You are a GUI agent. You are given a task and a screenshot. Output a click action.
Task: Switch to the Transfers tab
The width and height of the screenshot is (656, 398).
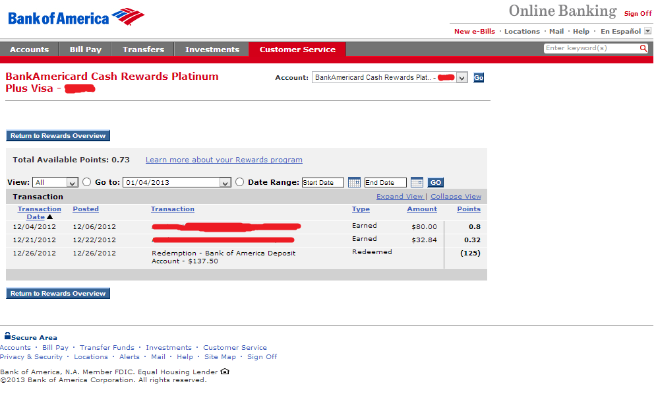point(143,50)
